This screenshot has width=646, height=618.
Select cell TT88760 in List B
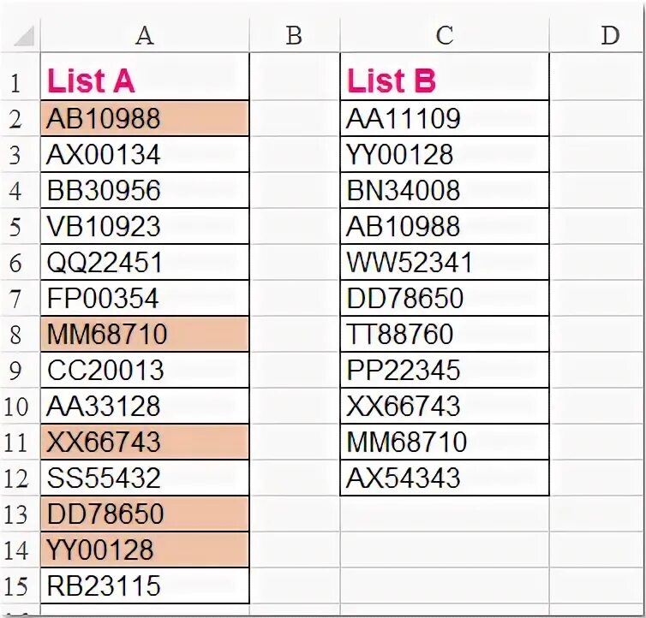[445, 334]
